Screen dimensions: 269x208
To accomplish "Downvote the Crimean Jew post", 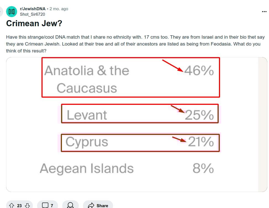I will [x=27, y=206].
